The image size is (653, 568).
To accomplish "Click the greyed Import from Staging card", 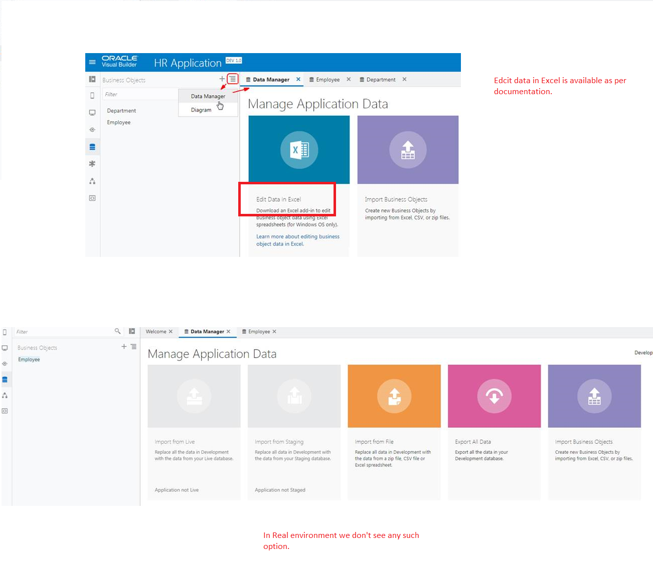I will [x=294, y=432].
